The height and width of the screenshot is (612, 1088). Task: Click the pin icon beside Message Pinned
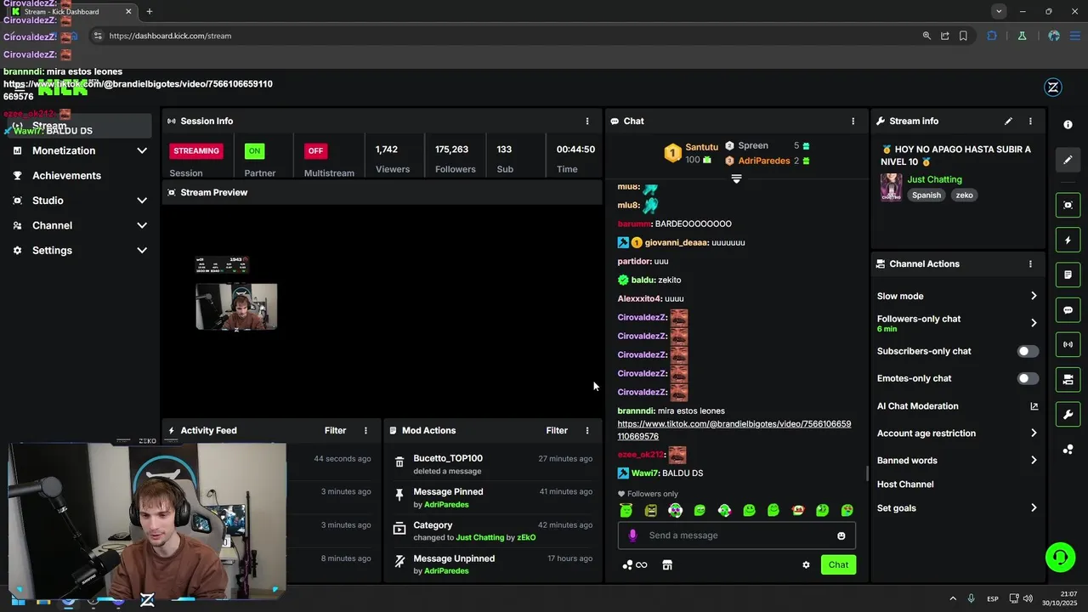tap(399, 495)
